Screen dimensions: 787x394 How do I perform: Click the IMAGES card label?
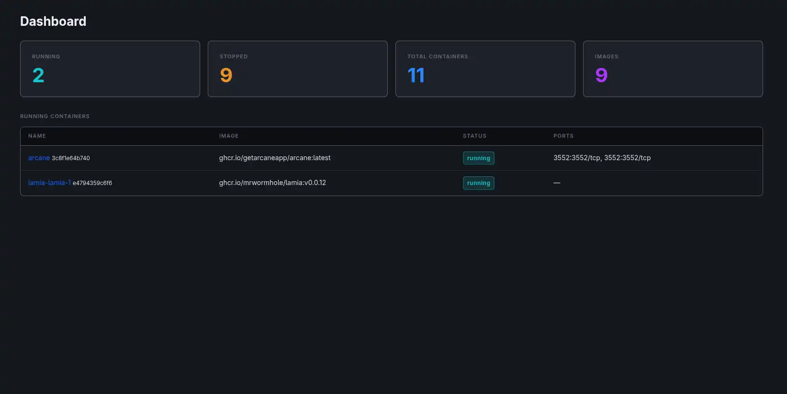tap(607, 56)
